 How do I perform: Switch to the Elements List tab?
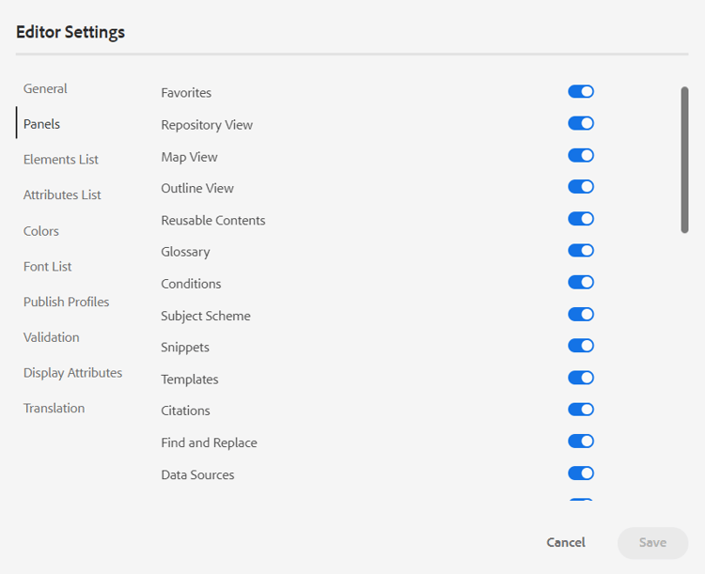(61, 160)
